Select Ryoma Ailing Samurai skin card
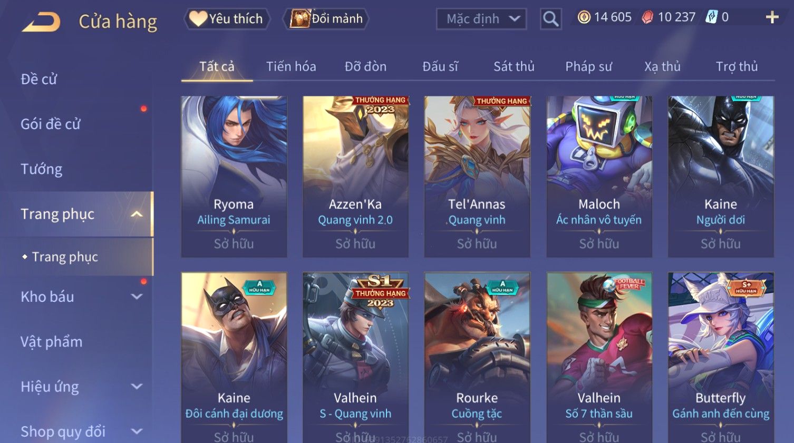Screen dimensions: 794x443 [234, 176]
